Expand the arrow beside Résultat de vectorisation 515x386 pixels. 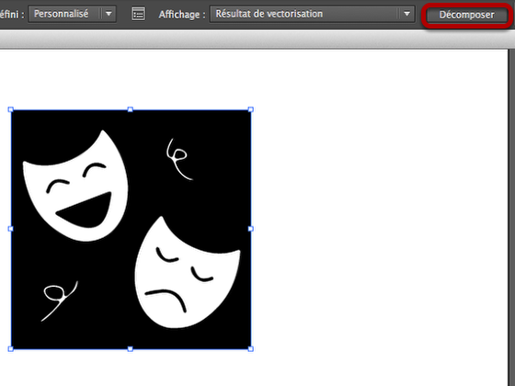point(406,15)
